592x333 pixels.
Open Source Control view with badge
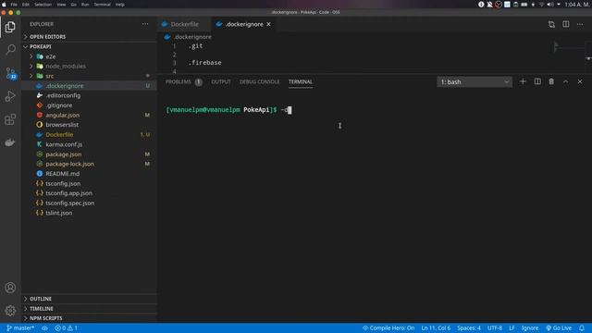(10, 73)
